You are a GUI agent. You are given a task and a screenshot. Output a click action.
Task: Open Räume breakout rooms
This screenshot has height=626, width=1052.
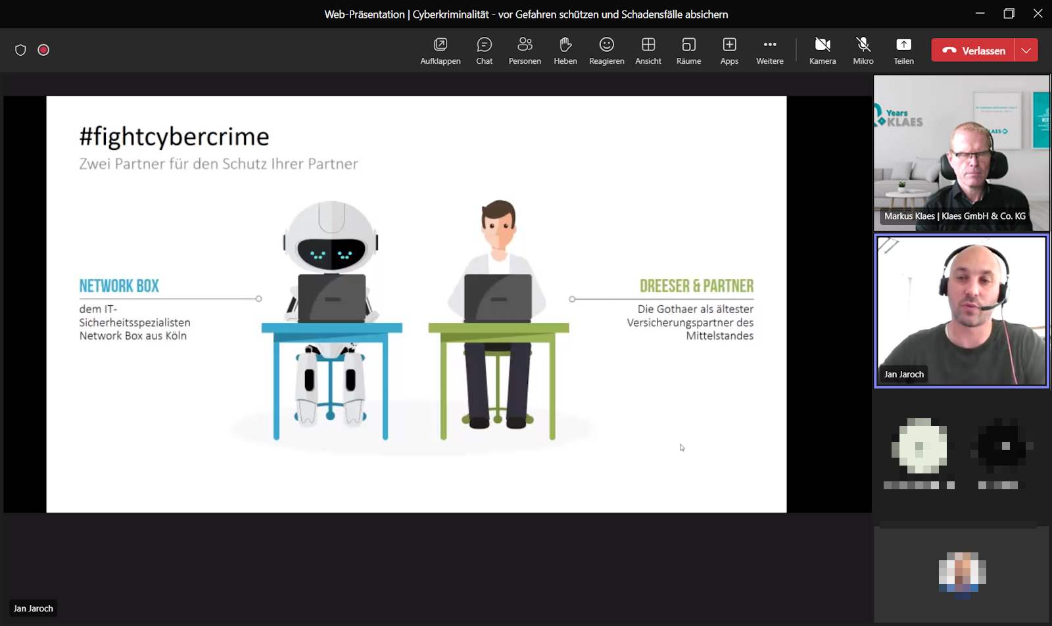(689, 51)
